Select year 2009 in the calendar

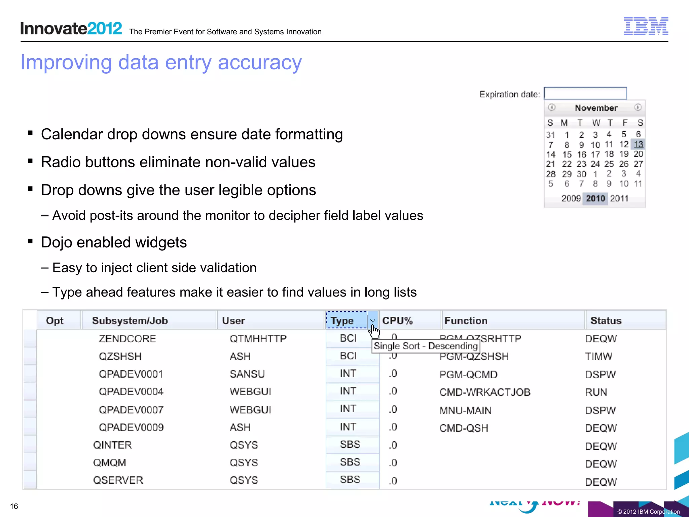[x=571, y=198]
